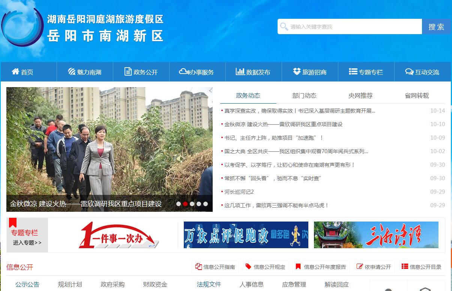Switch to the 政务动态 tab

click(248, 95)
